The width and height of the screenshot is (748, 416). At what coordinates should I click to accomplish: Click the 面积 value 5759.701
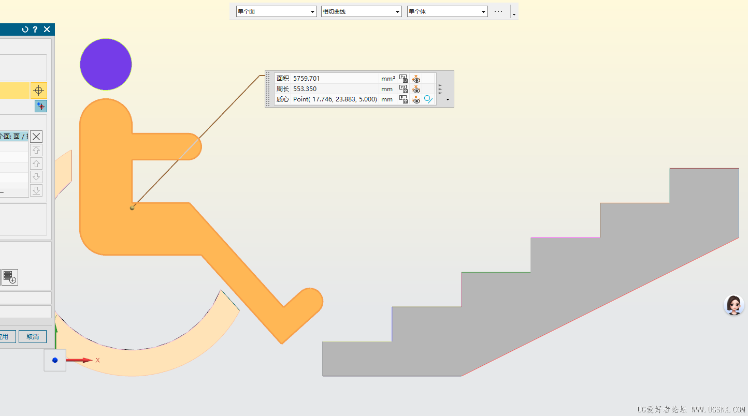(x=307, y=79)
